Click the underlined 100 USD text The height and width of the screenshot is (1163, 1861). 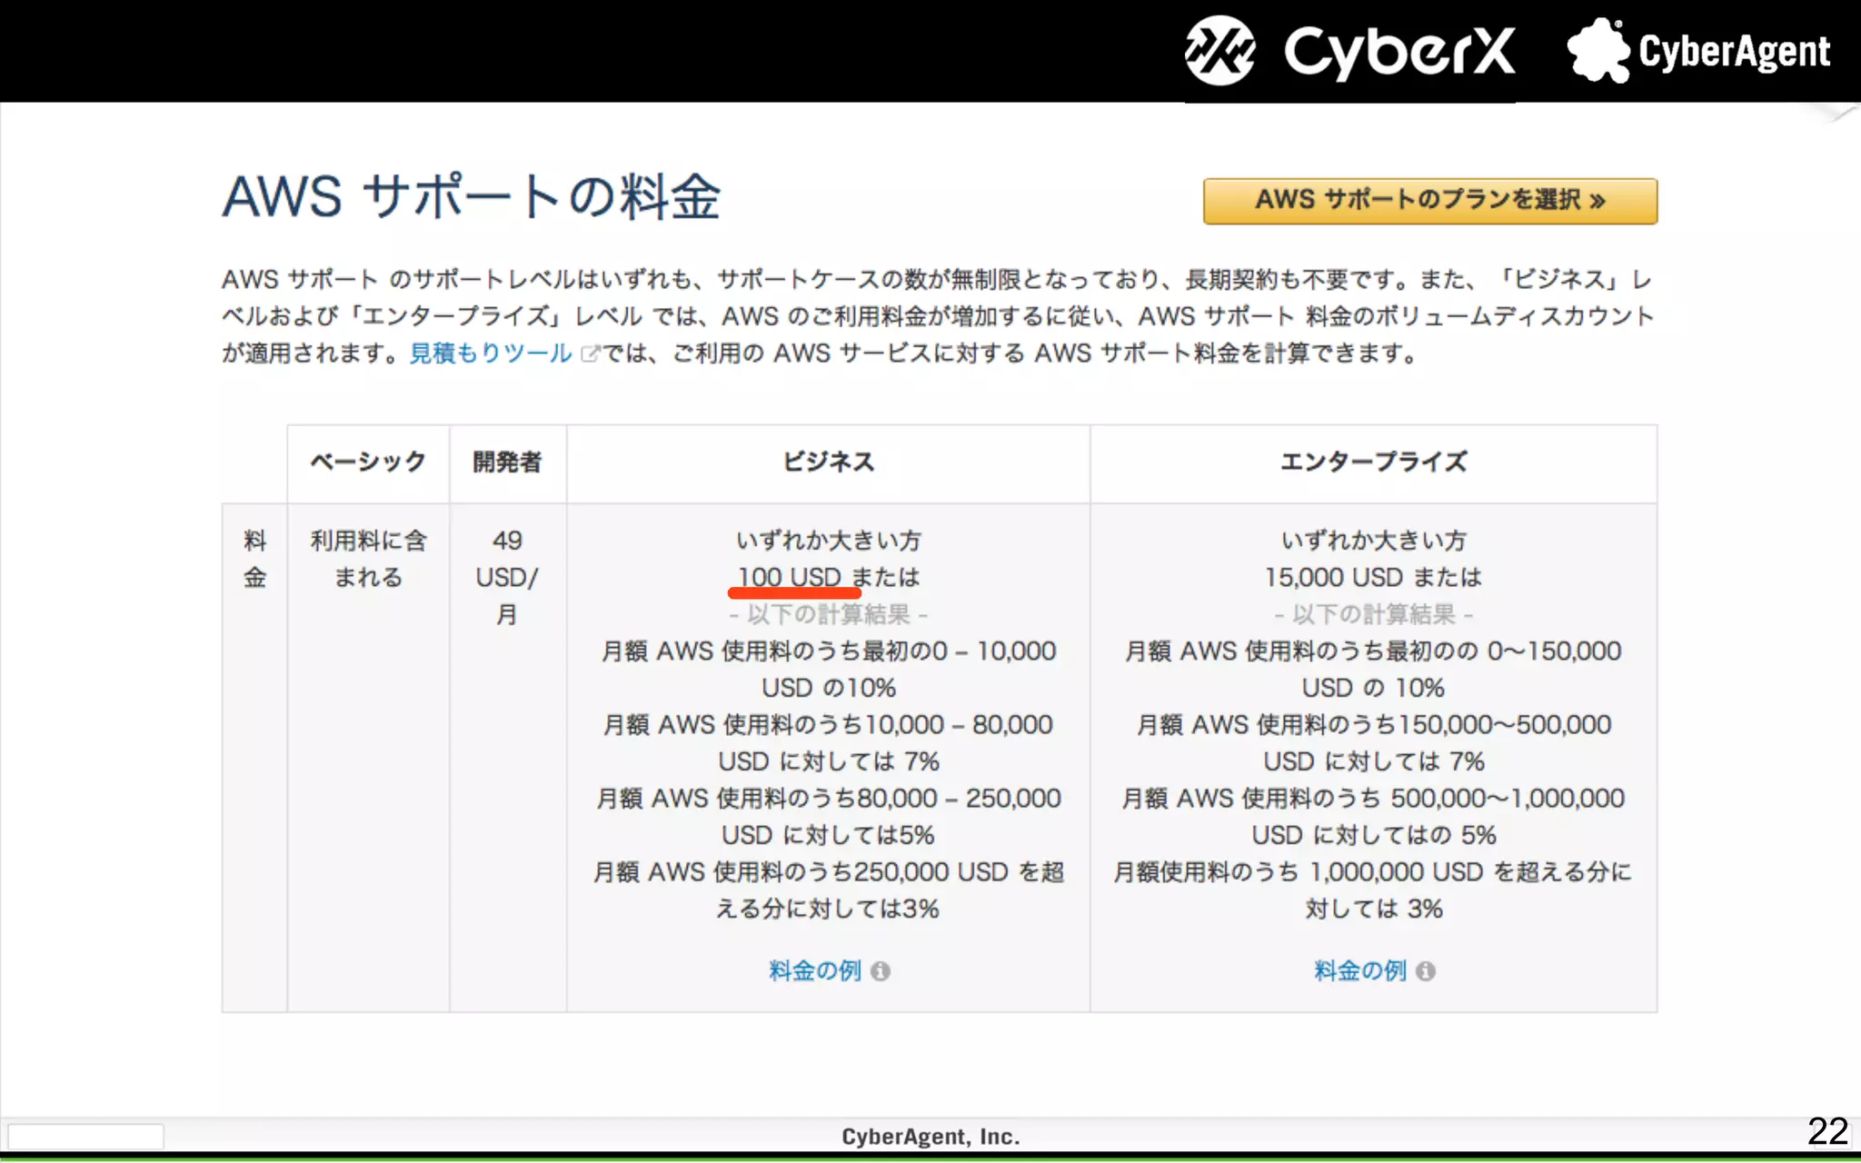click(x=789, y=577)
